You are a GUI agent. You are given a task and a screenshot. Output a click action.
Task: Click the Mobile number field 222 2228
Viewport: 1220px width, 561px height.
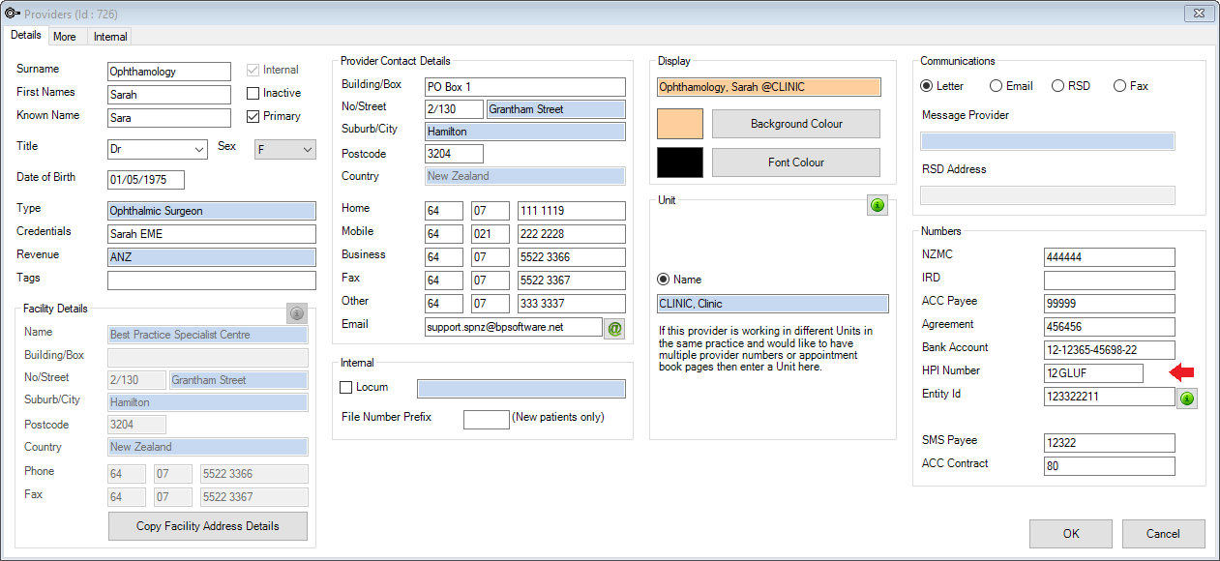click(572, 234)
